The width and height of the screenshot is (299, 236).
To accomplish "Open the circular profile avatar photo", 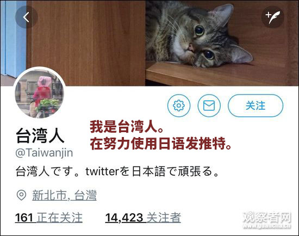I will pos(40,93).
